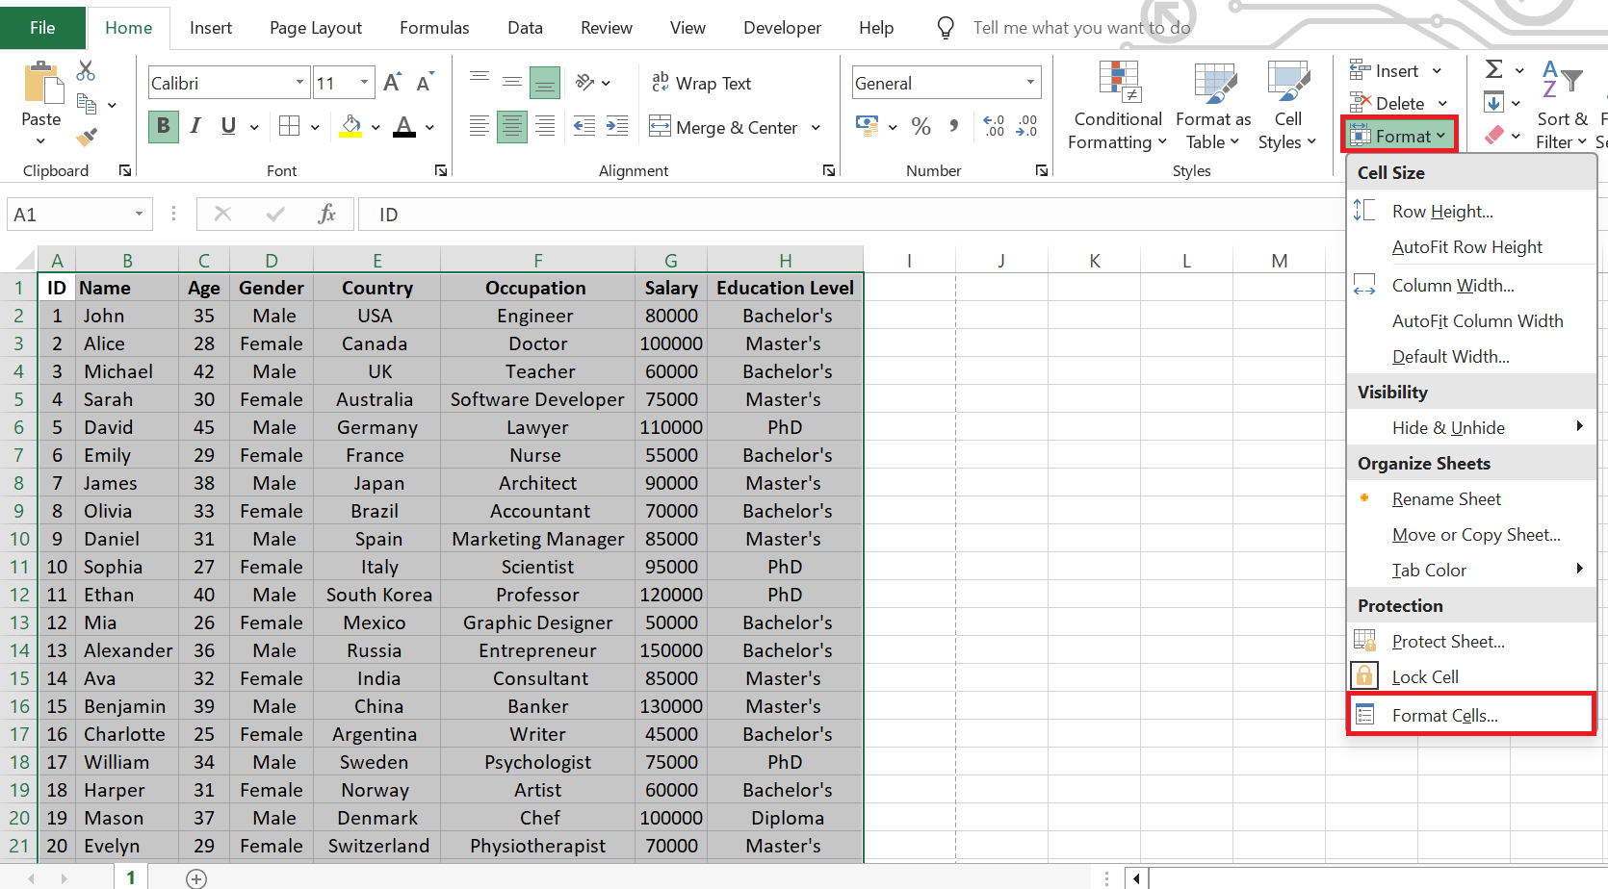This screenshot has width=1608, height=889.
Task: Click the Format ribbon button
Action: pos(1399,136)
